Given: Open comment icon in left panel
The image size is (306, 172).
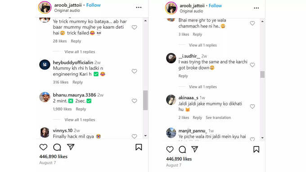Looking at the screenshot, I should 57,147.
